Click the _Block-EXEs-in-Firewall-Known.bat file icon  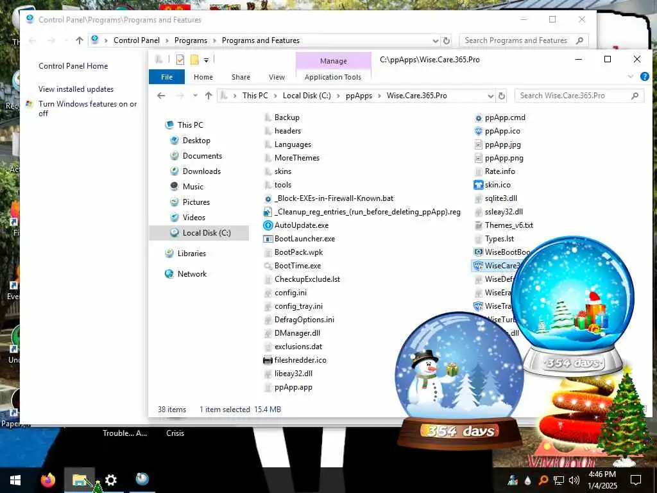click(268, 199)
